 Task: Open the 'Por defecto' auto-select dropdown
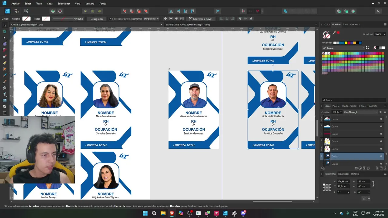coord(151,19)
